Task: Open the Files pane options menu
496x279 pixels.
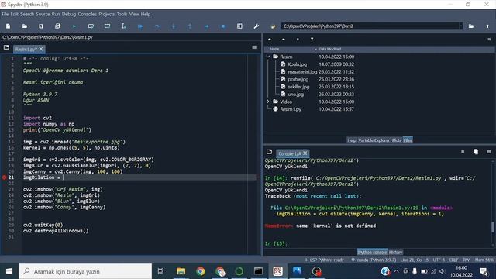Action: pos(489,40)
